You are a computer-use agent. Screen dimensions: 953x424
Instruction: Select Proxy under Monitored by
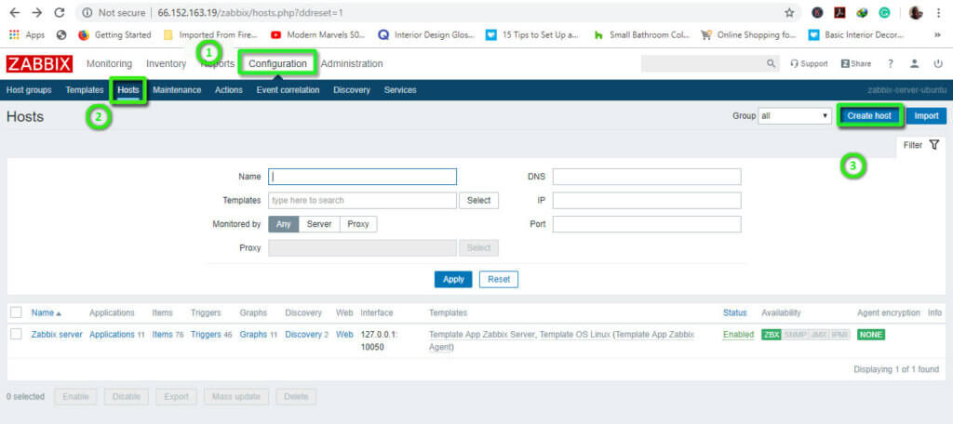(358, 224)
